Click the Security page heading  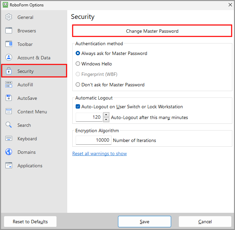point(83,17)
